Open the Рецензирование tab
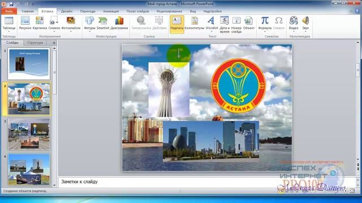362x203 pixels. click(169, 11)
